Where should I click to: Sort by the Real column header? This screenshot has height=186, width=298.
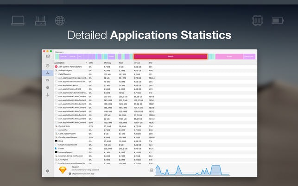tap(126, 63)
